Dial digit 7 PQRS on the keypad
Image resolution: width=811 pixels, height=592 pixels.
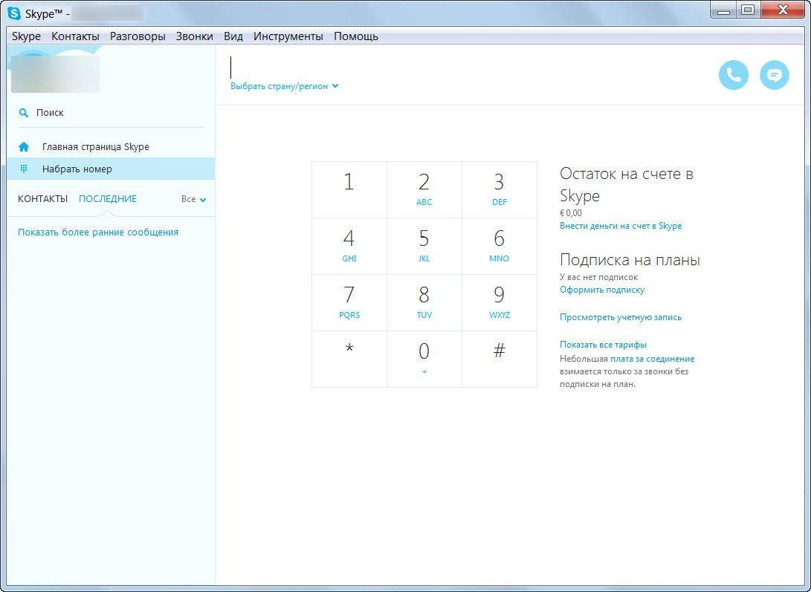(x=349, y=302)
